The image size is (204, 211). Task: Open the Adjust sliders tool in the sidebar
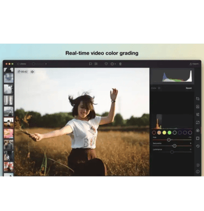tap(197, 114)
